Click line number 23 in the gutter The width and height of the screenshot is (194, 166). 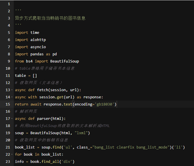8,162
